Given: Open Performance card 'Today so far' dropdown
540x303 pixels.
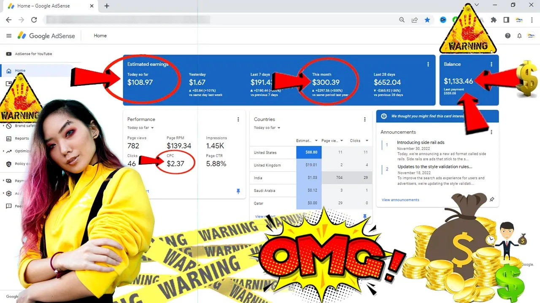Looking at the screenshot, I should 140,128.
